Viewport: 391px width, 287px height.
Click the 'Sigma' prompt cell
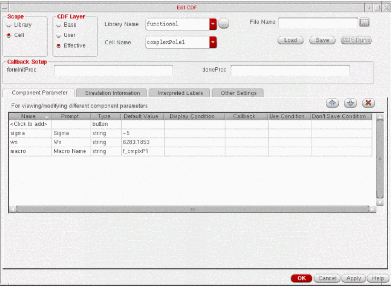[x=71, y=133]
